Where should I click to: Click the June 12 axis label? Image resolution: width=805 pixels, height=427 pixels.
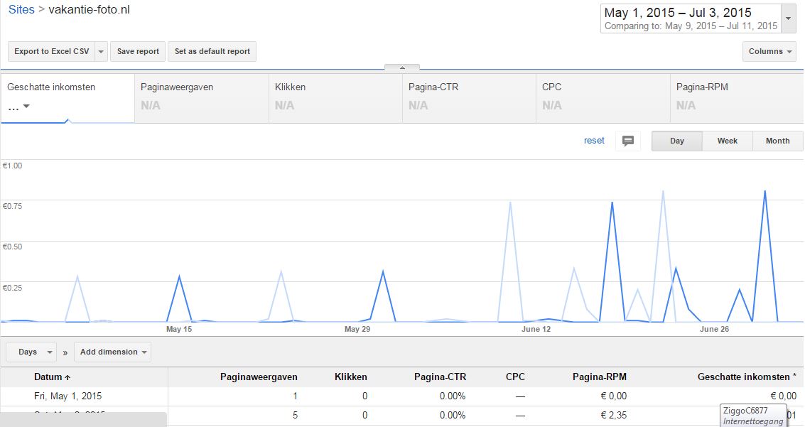coord(536,329)
